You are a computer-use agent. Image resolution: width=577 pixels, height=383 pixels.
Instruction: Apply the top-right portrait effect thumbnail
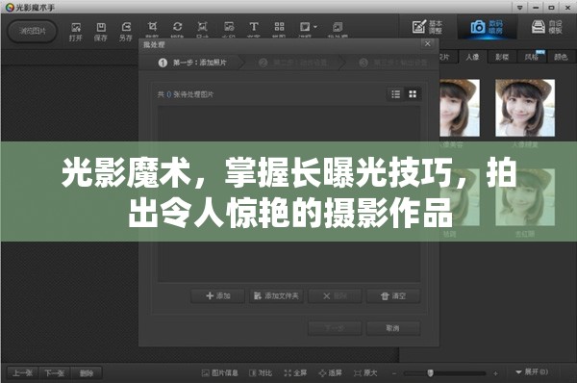coord(525,108)
